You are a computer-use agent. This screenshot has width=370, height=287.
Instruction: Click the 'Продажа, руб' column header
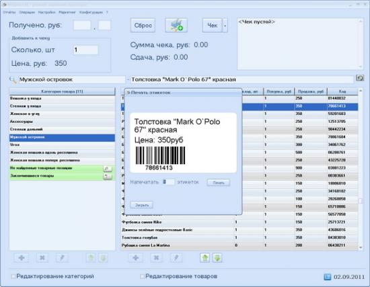pos(311,91)
